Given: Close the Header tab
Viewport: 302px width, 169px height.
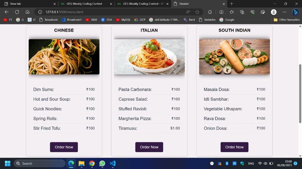Looking at the screenshot, I should (224, 4).
